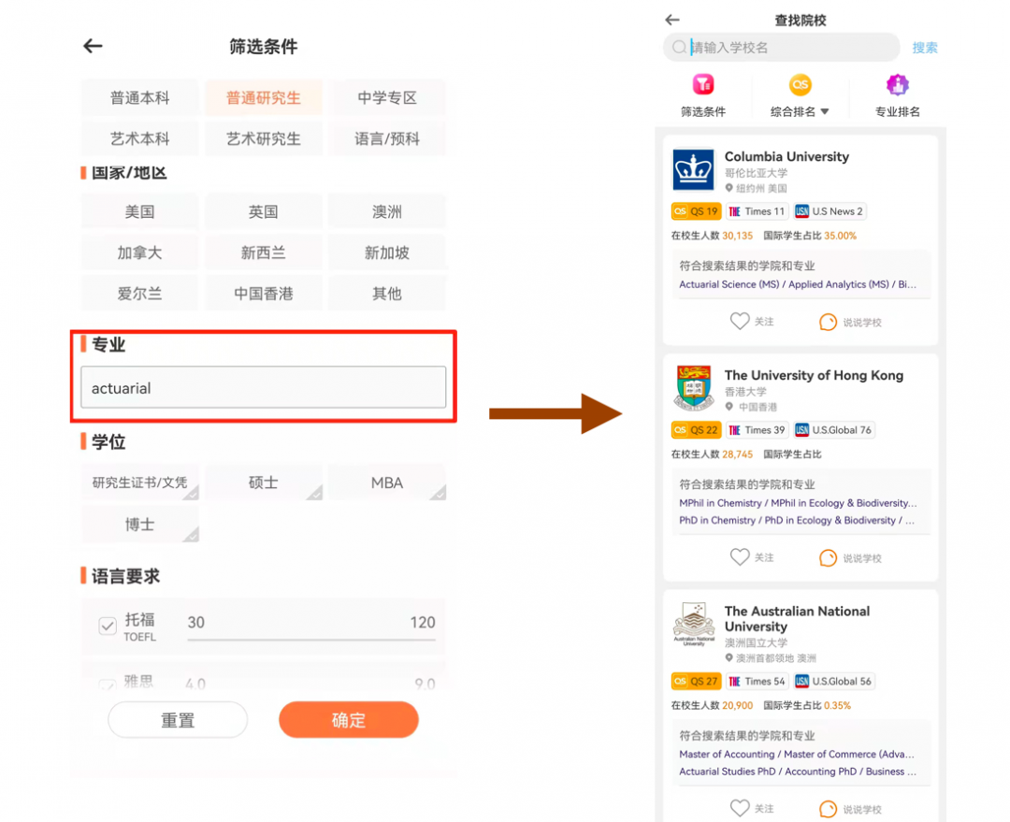Screen dimensions: 1010x822
Task: Open 说说学校 chat icon for Columbia
Action: 828,322
